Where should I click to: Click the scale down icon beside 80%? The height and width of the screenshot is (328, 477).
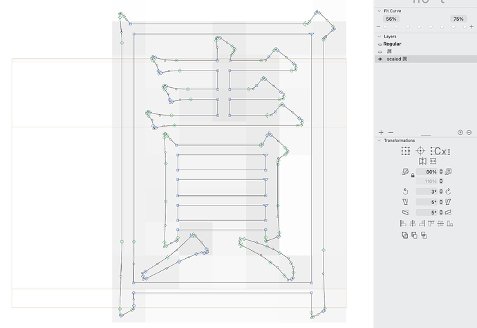click(x=406, y=172)
